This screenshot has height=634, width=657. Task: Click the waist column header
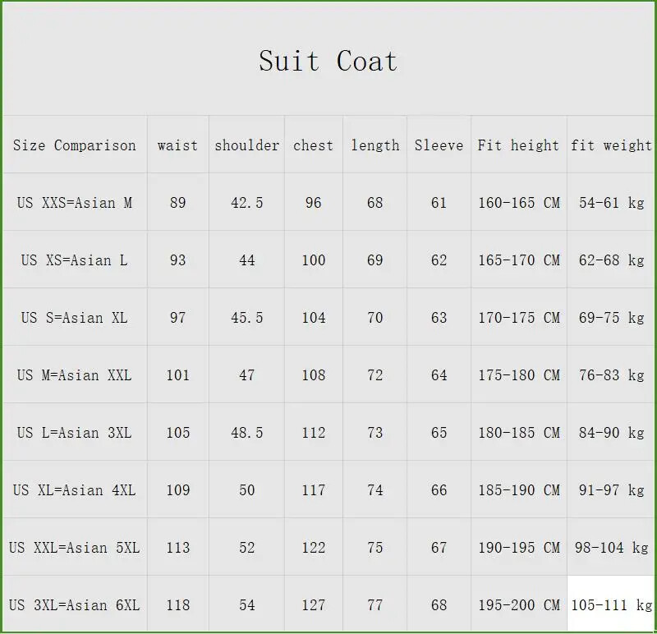(x=177, y=145)
